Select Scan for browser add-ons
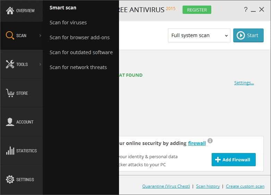 [79, 37]
